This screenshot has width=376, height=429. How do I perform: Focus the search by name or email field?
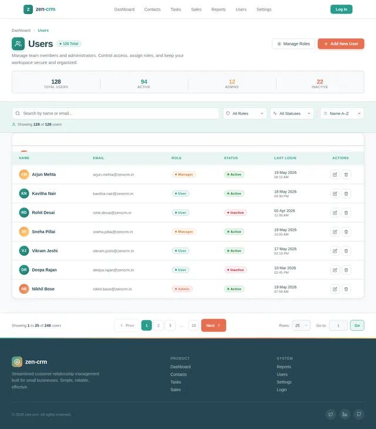coord(115,113)
